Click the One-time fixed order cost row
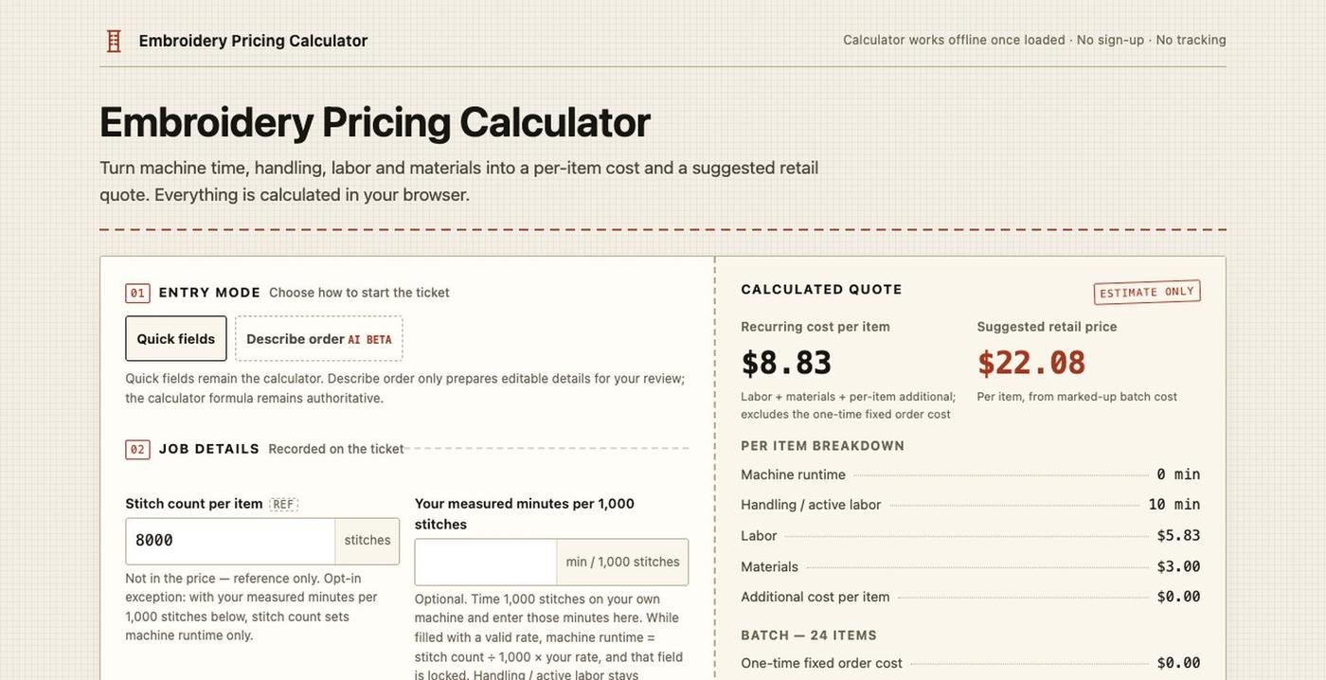 971,663
